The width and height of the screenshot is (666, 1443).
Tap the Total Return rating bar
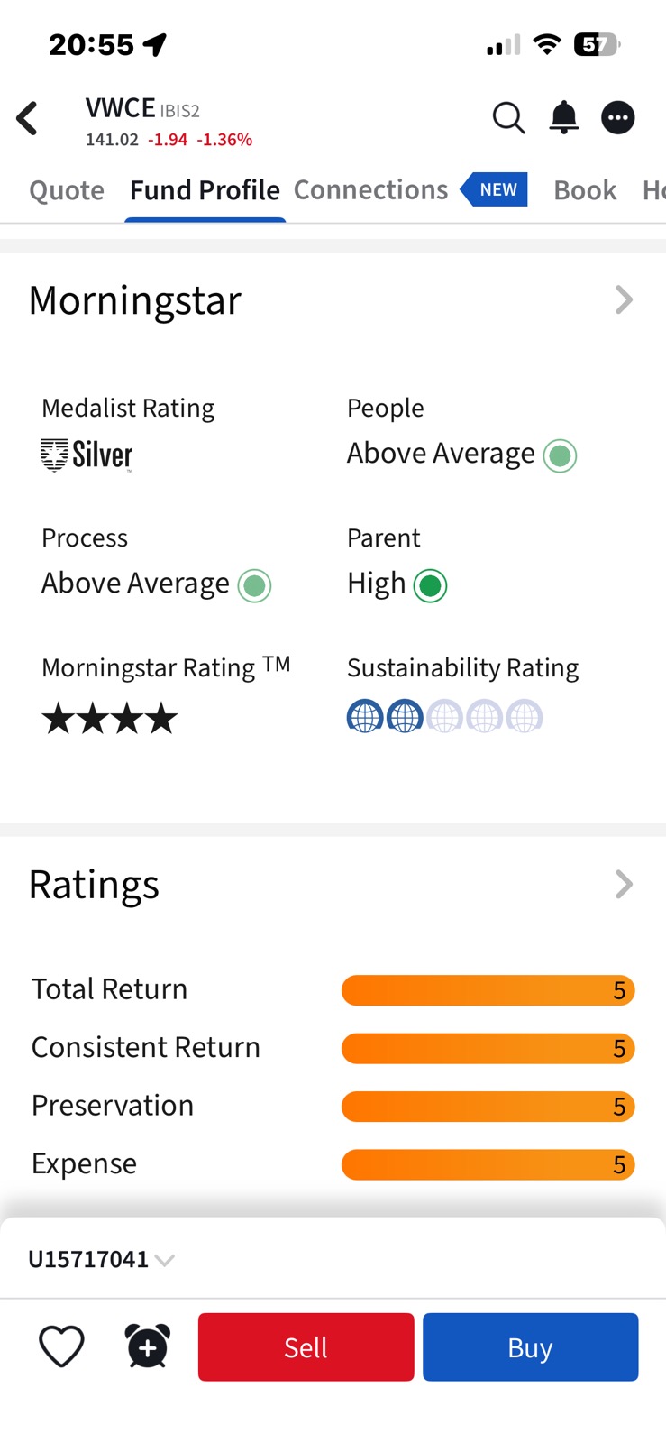pyautogui.click(x=487, y=989)
